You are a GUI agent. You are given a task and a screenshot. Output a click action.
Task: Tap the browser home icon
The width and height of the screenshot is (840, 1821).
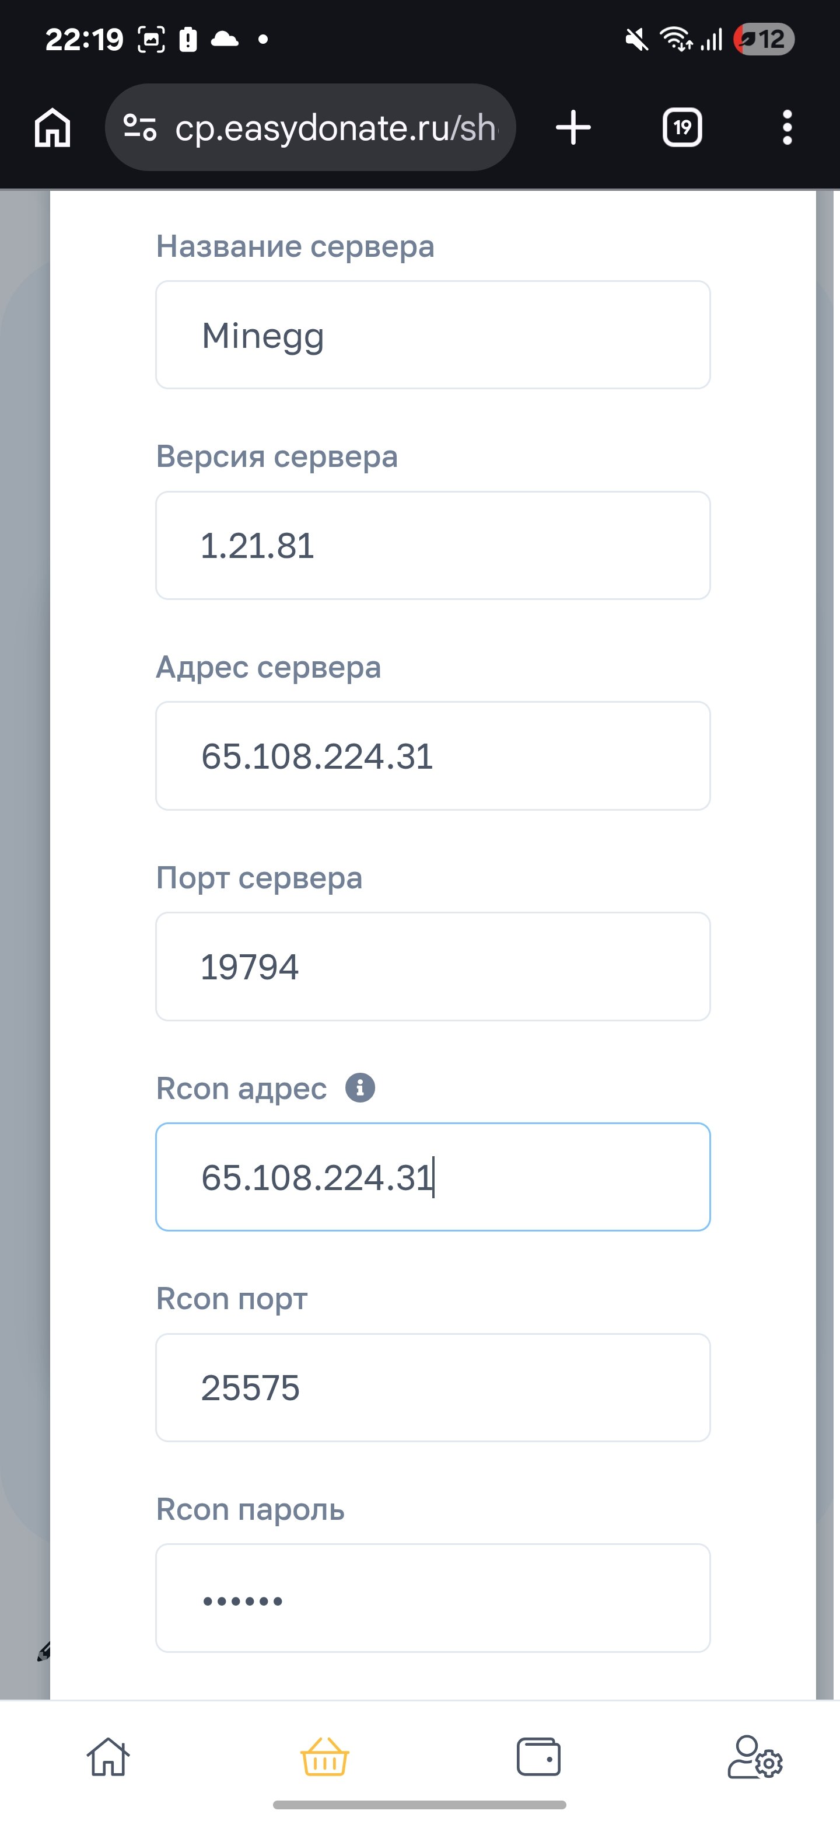[x=53, y=128]
